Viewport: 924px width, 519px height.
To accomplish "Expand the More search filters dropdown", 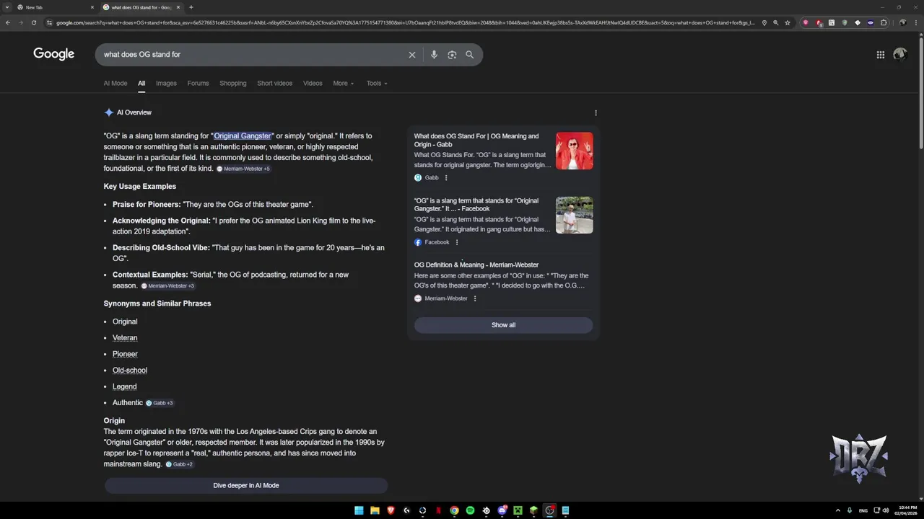I will pyautogui.click(x=344, y=83).
